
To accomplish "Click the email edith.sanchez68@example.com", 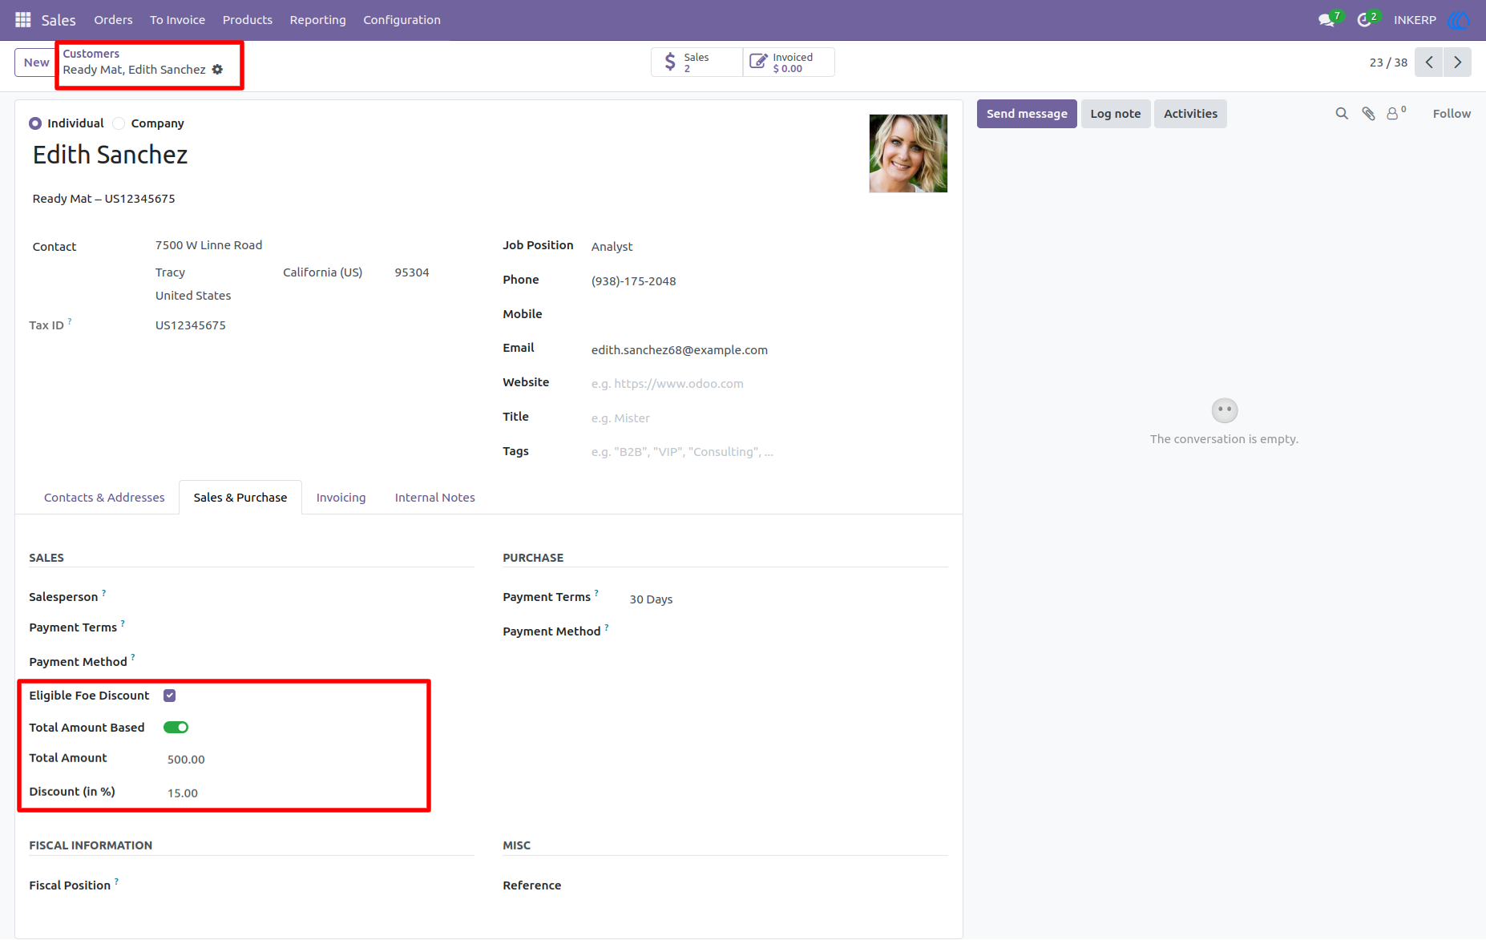I will [x=680, y=350].
